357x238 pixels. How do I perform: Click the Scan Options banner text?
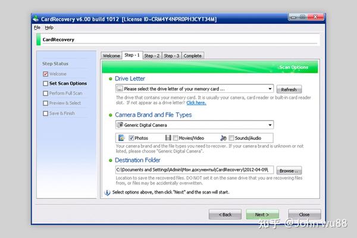(x=294, y=67)
